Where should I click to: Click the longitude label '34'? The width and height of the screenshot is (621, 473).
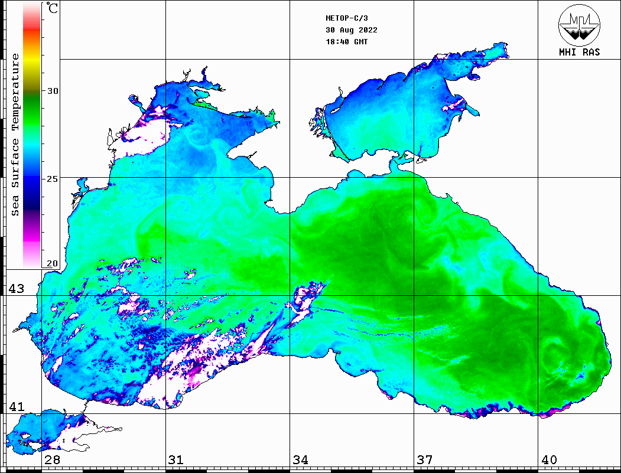tap(301, 460)
